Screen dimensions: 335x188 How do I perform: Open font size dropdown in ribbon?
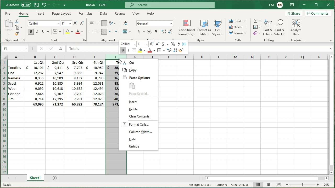point(70,23)
